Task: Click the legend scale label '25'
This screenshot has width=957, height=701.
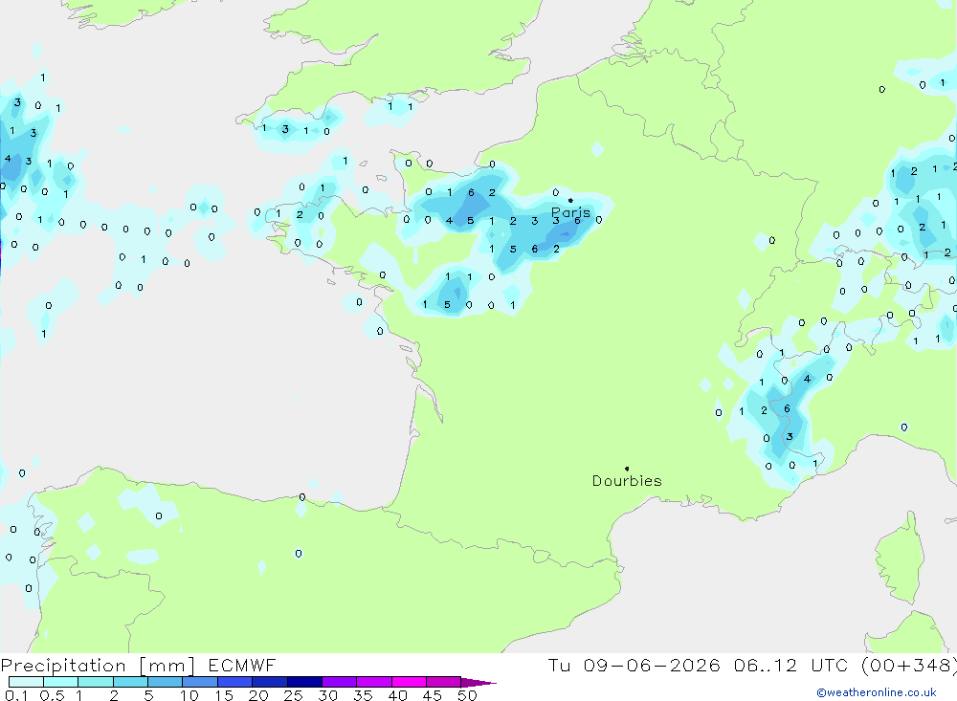Action: pos(294,695)
